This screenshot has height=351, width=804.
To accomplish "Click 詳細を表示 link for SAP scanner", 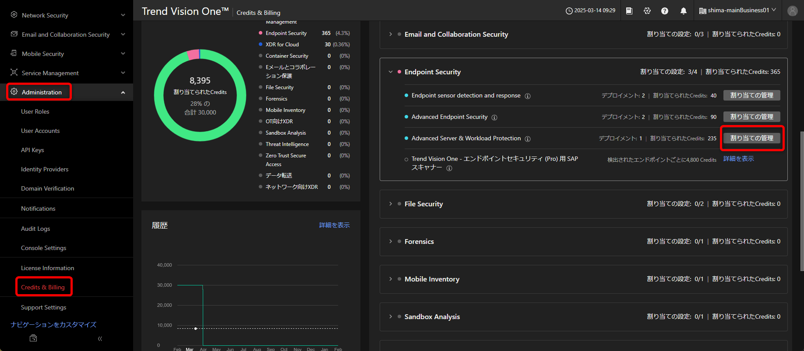I will click(x=738, y=159).
